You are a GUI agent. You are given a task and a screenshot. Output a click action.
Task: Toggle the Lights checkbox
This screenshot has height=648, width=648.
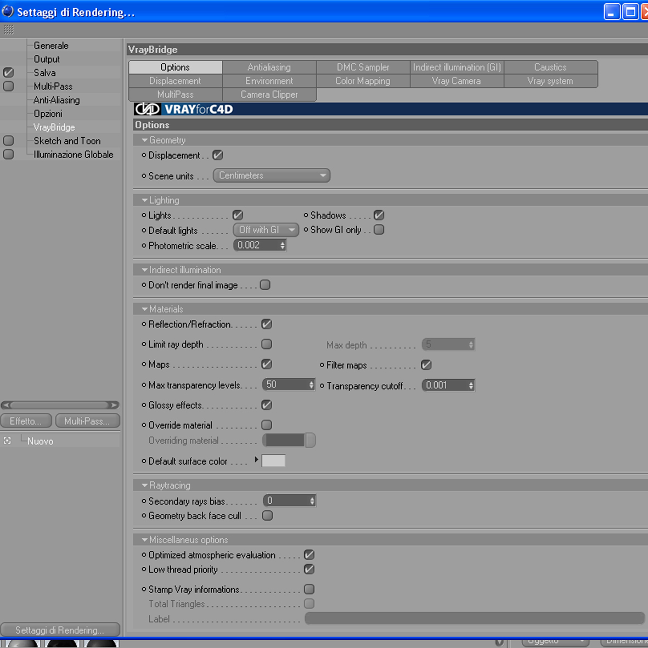238,215
